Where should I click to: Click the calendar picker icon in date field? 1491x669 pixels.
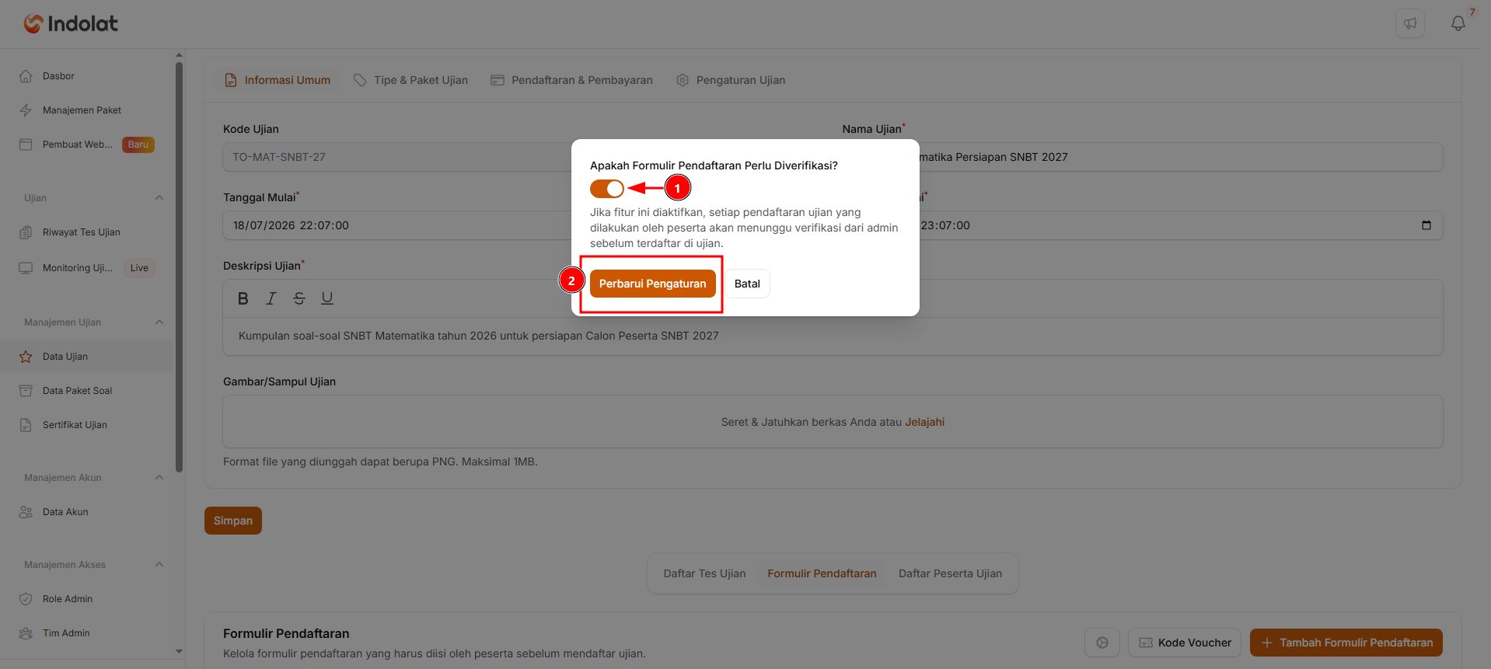(1426, 225)
